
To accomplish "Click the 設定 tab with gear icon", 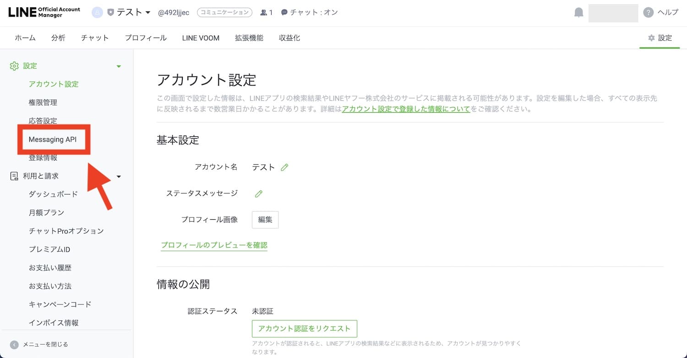I will (x=660, y=38).
